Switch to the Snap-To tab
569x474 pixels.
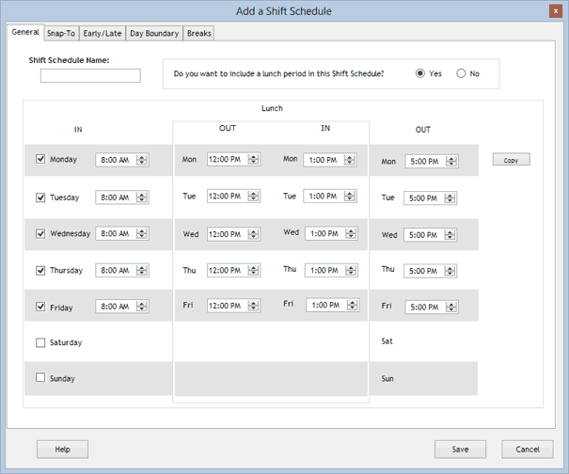pos(61,34)
